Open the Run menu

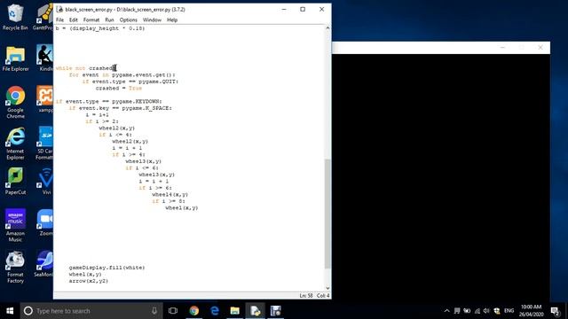[x=109, y=19]
